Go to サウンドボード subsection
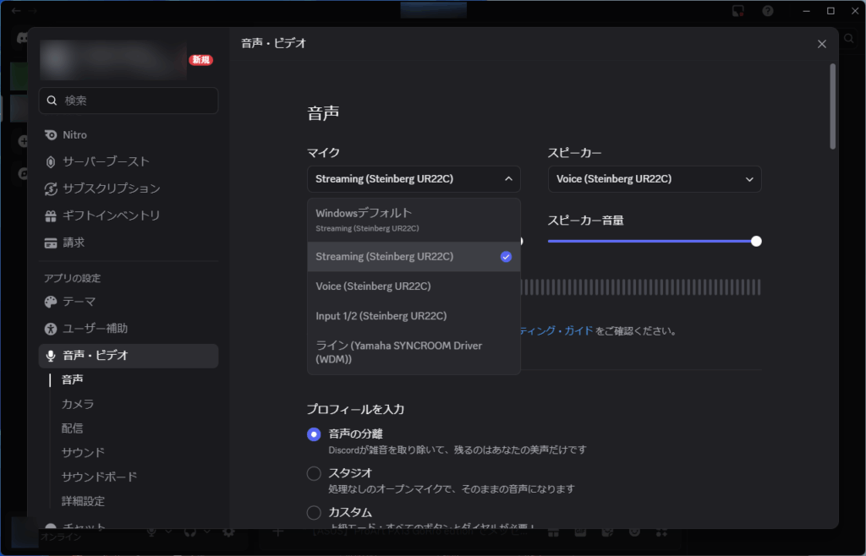Screen dimensions: 866x556 [100, 477]
